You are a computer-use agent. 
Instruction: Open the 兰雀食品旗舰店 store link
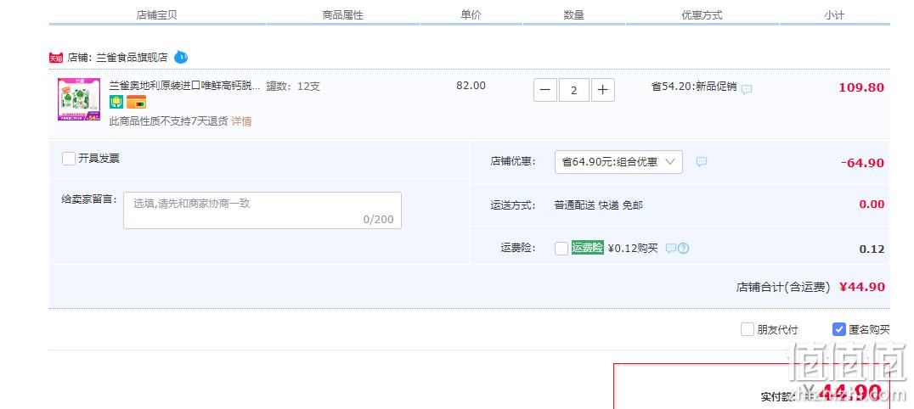(x=132, y=58)
